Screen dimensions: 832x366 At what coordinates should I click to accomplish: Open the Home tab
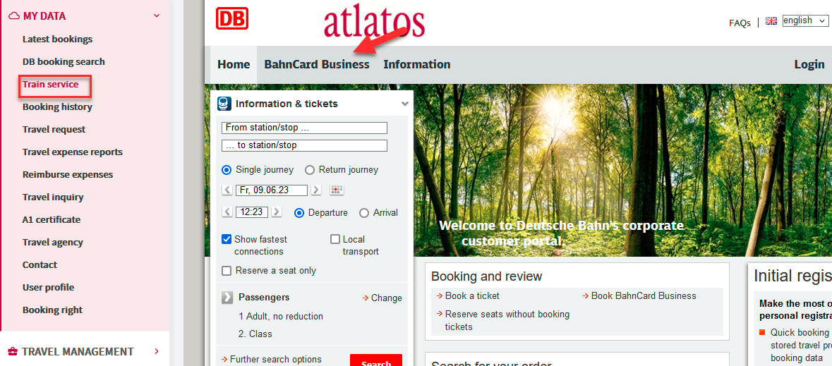coord(234,65)
